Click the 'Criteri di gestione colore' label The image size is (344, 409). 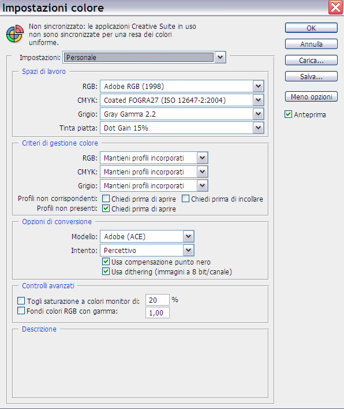[x=60, y=143]
